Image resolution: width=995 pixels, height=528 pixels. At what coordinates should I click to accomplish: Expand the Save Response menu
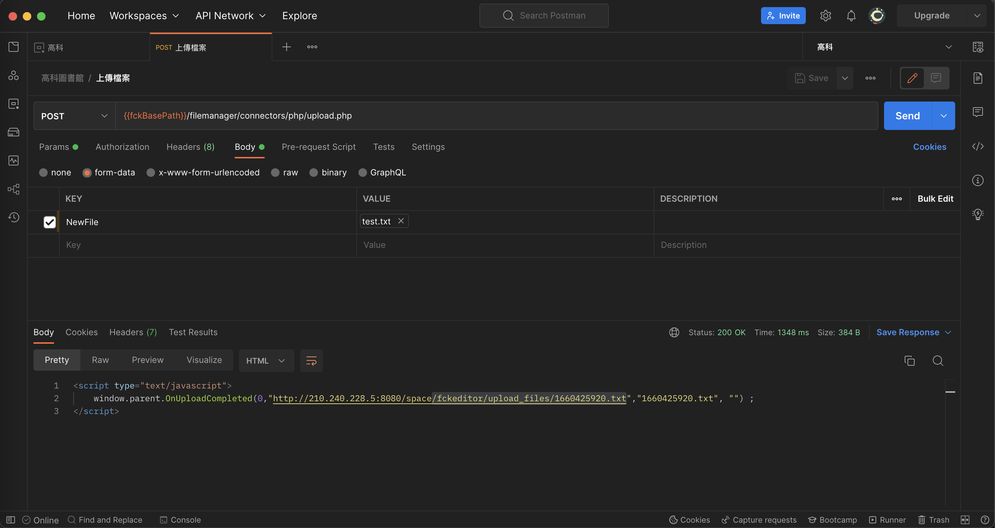914,332
